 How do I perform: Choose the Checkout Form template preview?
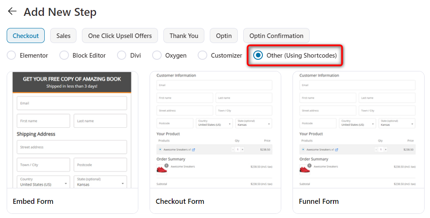click(x=215, y=130)
